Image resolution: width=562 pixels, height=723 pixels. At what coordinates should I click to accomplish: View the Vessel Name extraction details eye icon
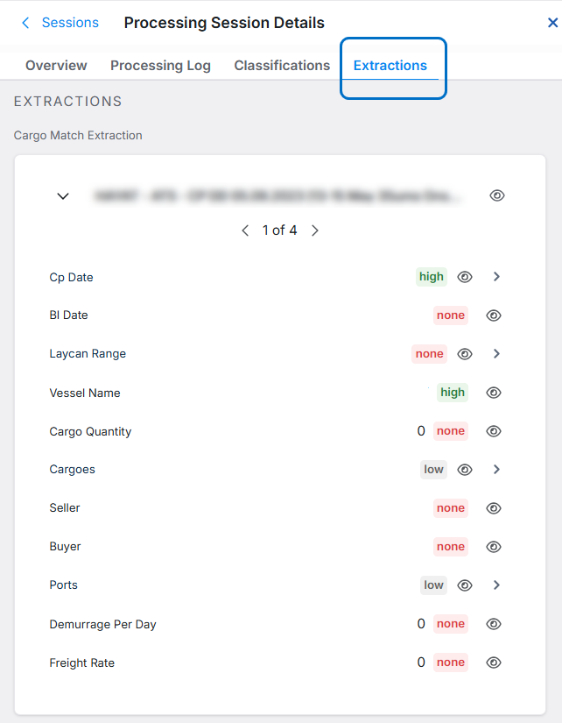[x=493, y=393]
